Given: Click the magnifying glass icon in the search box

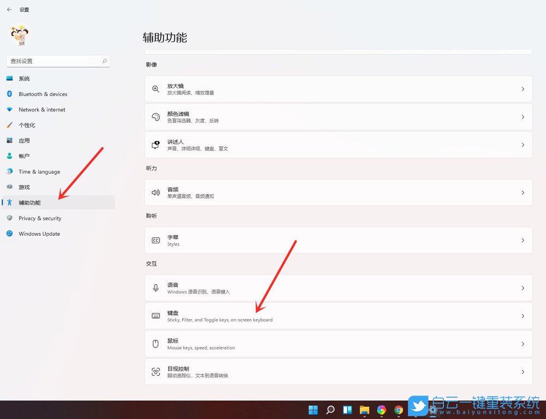Looking at the screenshot, I should point(104,61).
